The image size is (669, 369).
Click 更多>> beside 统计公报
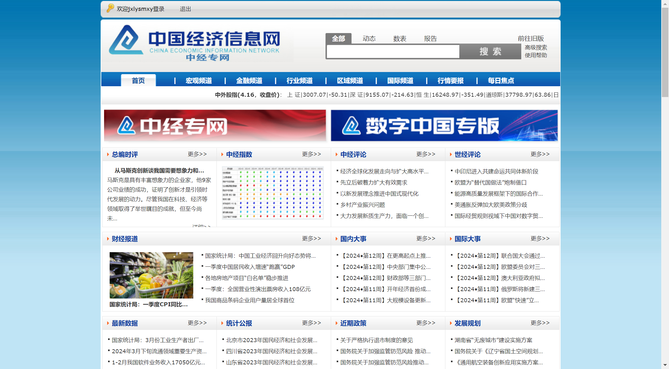coord(311,323)
